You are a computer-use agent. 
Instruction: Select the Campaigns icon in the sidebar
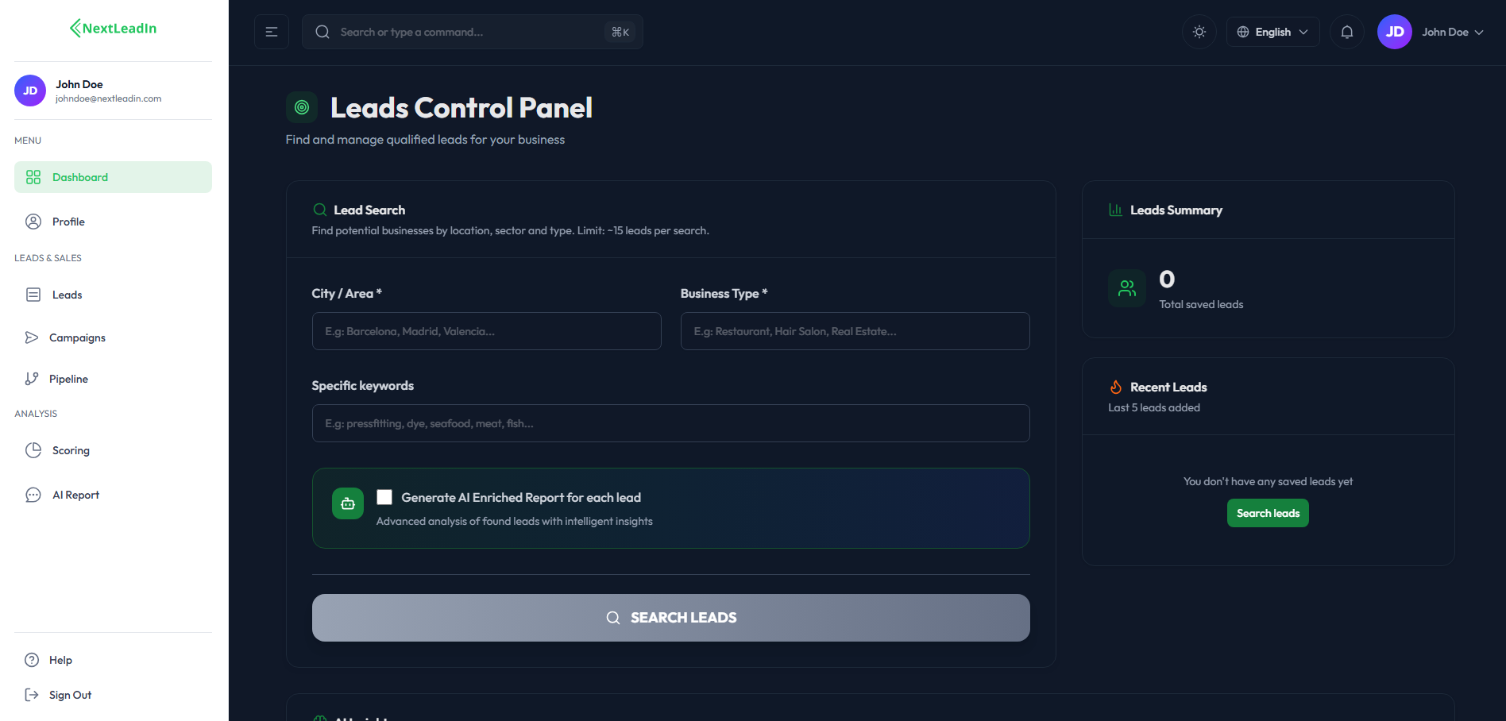pos(32,337)
